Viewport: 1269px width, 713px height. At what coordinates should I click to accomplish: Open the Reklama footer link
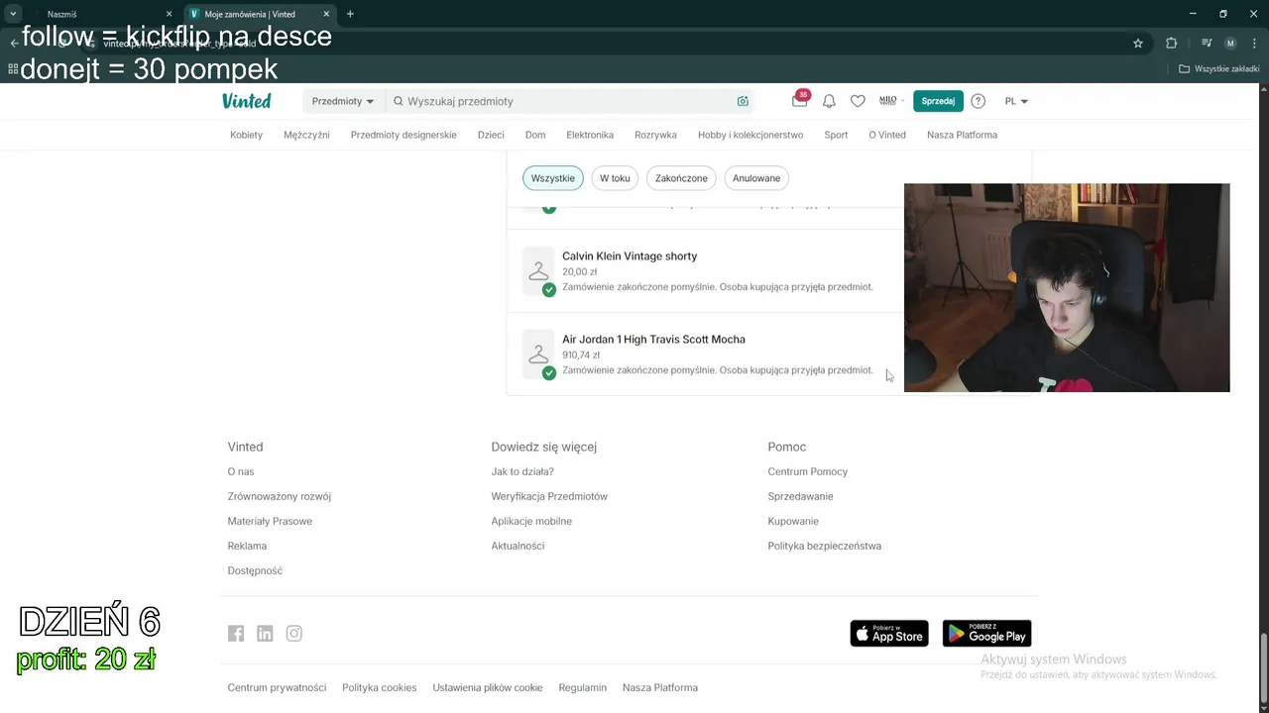(247, 546)
